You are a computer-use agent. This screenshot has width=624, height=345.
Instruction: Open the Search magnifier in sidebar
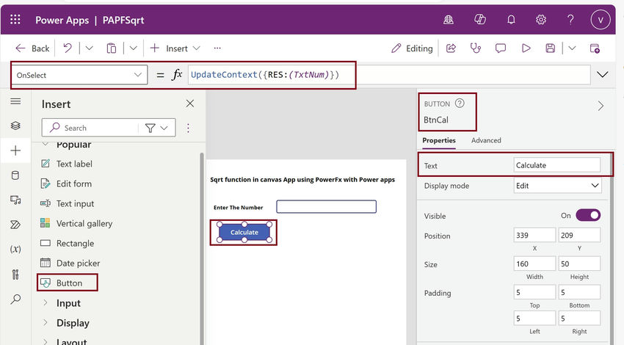[15, 299]
